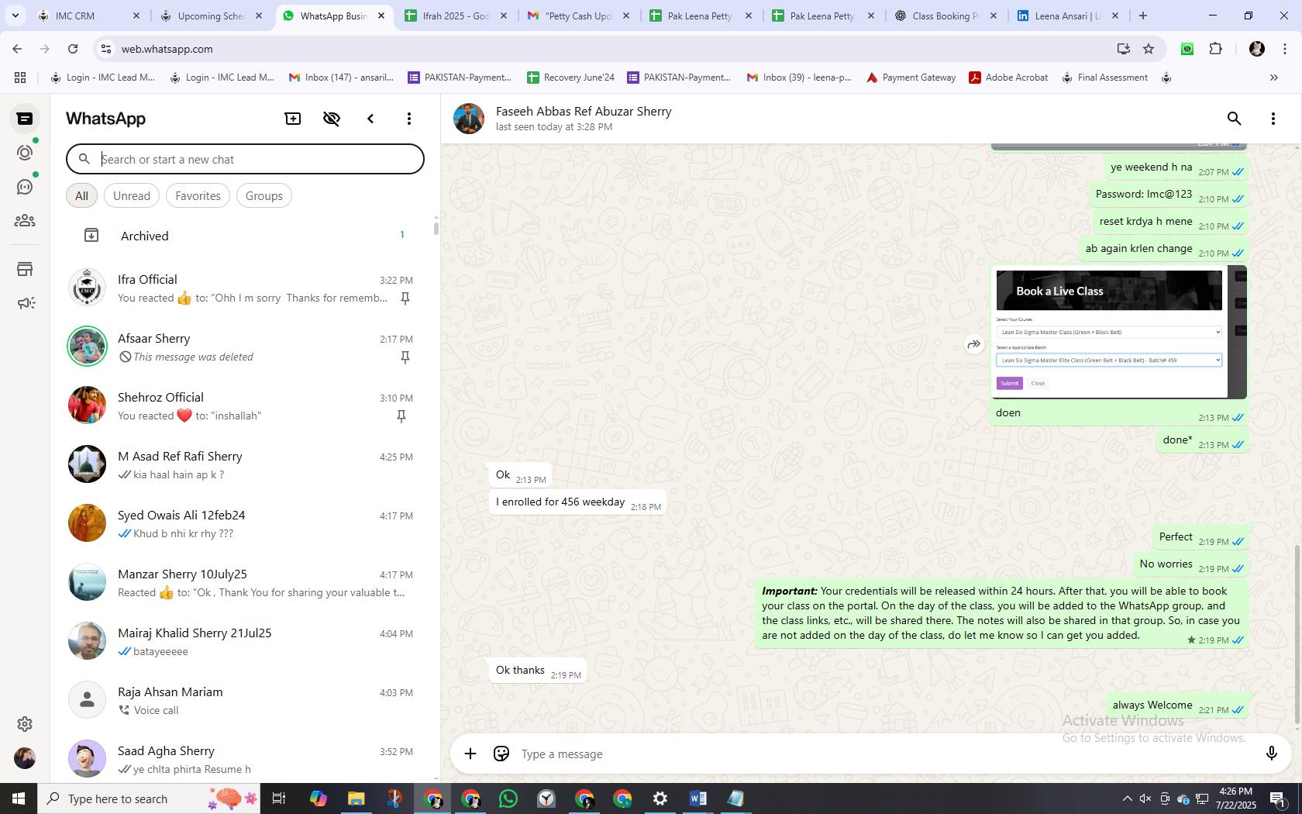Image resolution: width=1302 pixels, height=814 pixels.
Task: Select the Unread filter chip
Action: click(x=132, y=195)
